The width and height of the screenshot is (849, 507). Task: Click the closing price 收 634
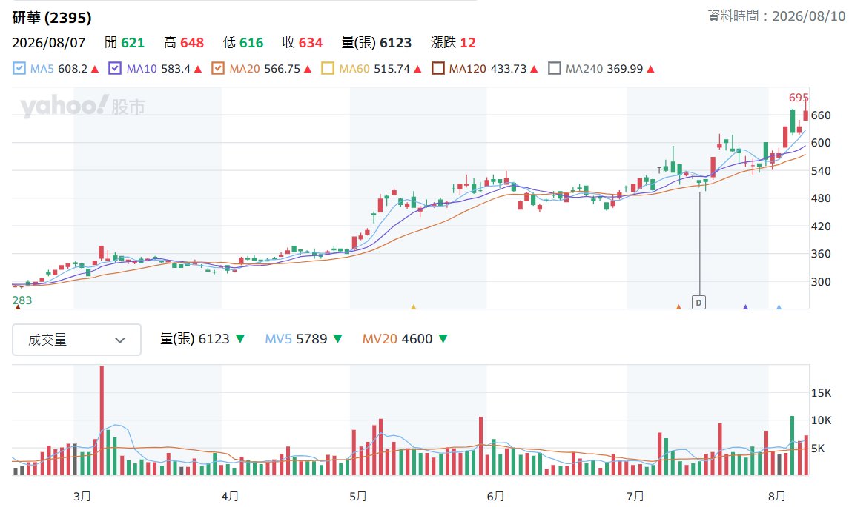pyautogui.click(x=303, y=43)
